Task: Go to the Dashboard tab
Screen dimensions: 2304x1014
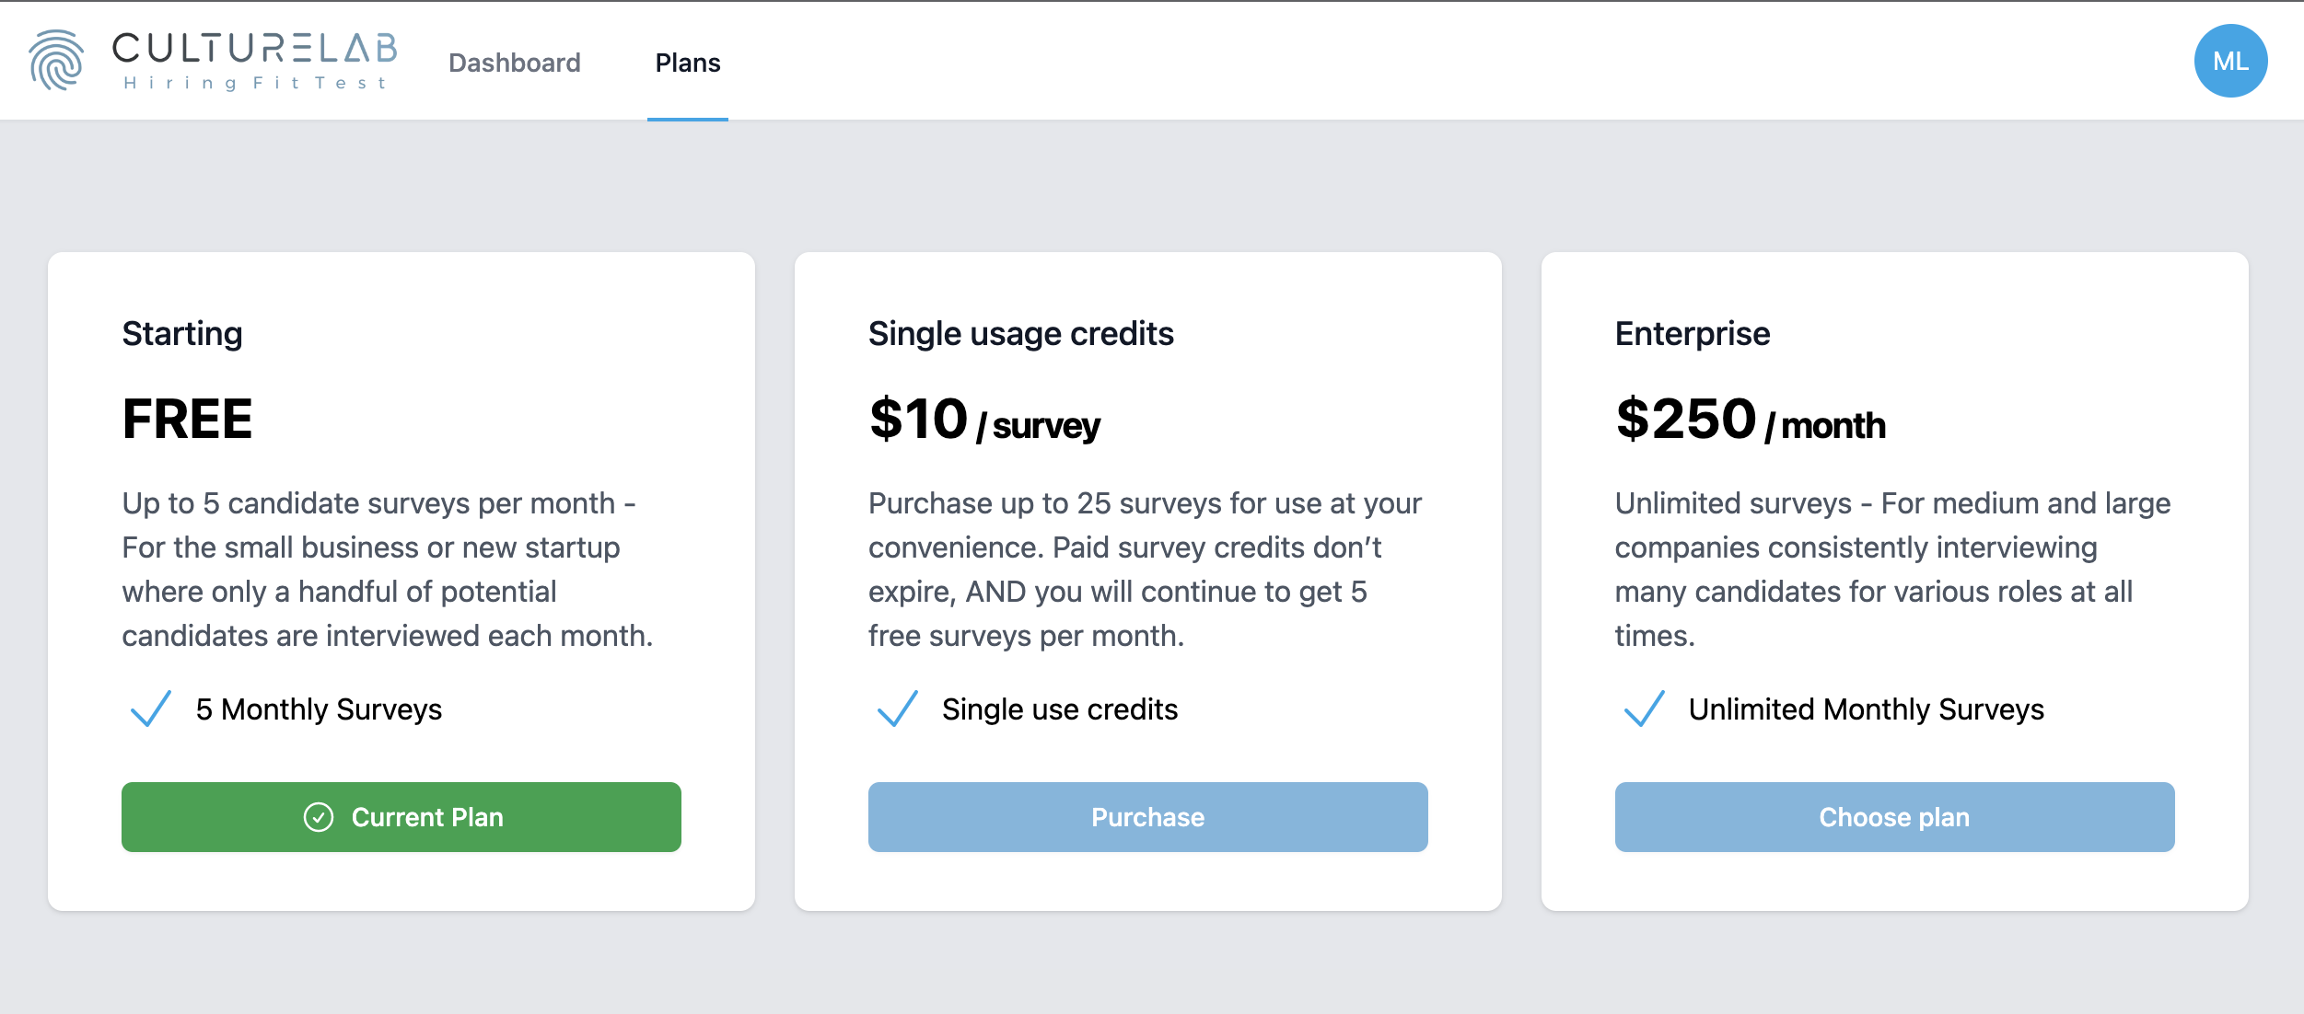Action: pyautogui.click(x=515, y=63)
